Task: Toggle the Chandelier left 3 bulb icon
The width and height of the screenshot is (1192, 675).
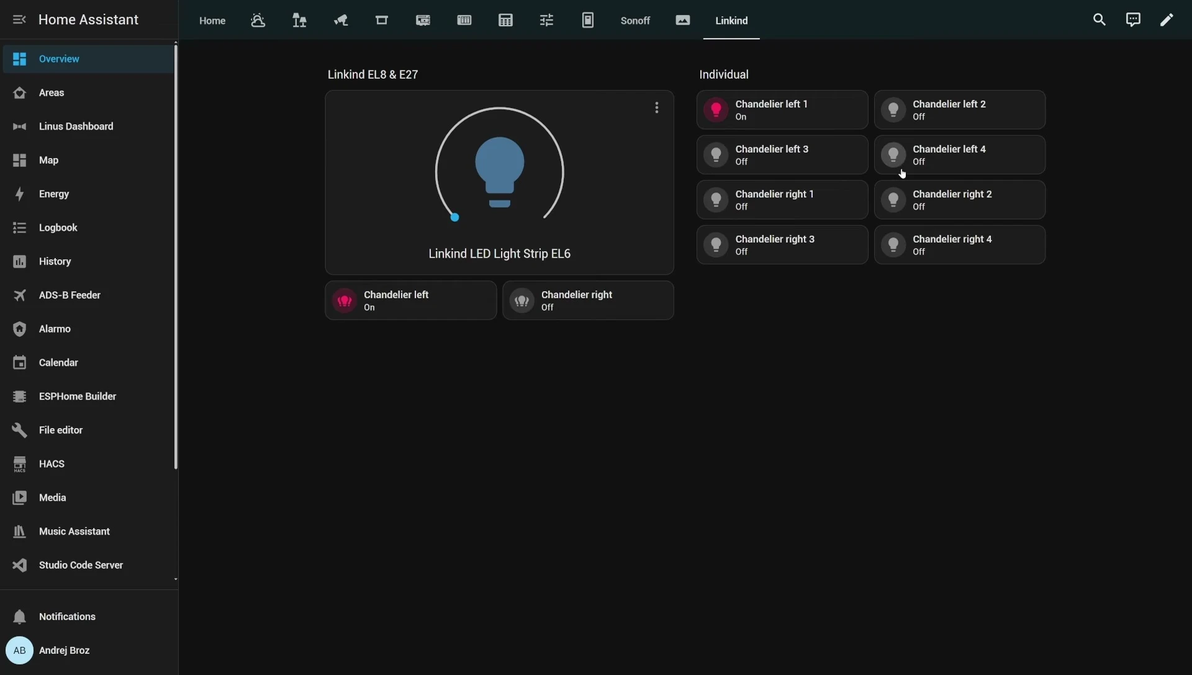Action: 716,155
